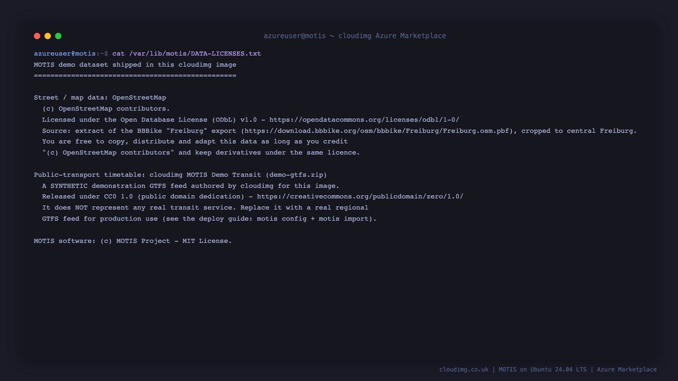Click the line 'A SYNTHETIC demonstration GTFS feed authored by cloudimg'
The width and height of the screenshot is (678, 381).
click(x=191, y=186)
